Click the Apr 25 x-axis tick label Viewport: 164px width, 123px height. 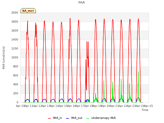[149, 106]
